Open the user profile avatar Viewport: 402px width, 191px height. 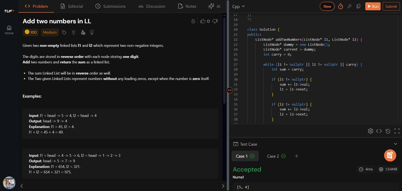[9, 183]
